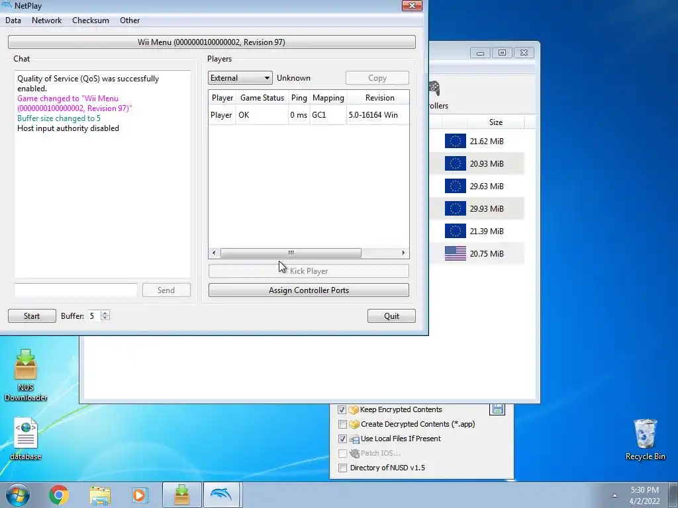678x508 pixels.
Task: Select the game row sized 29.93 MiB
Action: 477,208
